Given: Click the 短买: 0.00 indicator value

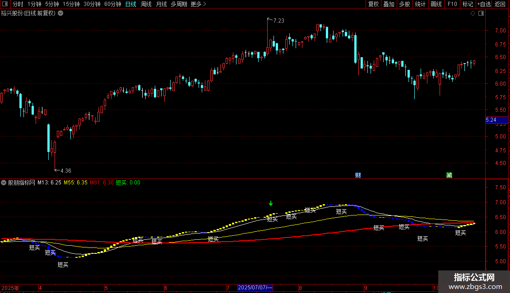Looking at the screenshot, I should [128, 183].
